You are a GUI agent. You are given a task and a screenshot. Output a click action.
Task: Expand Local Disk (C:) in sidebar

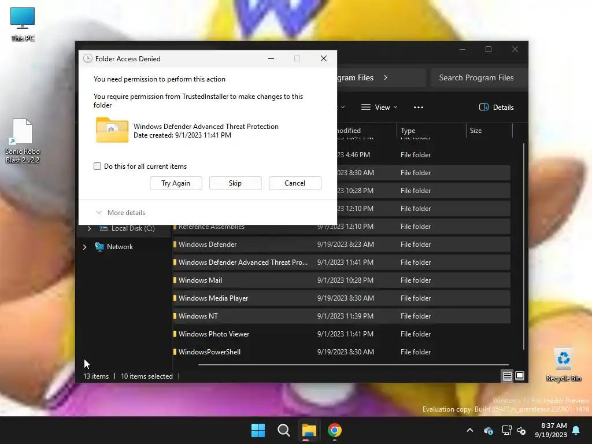click(89, 228)
